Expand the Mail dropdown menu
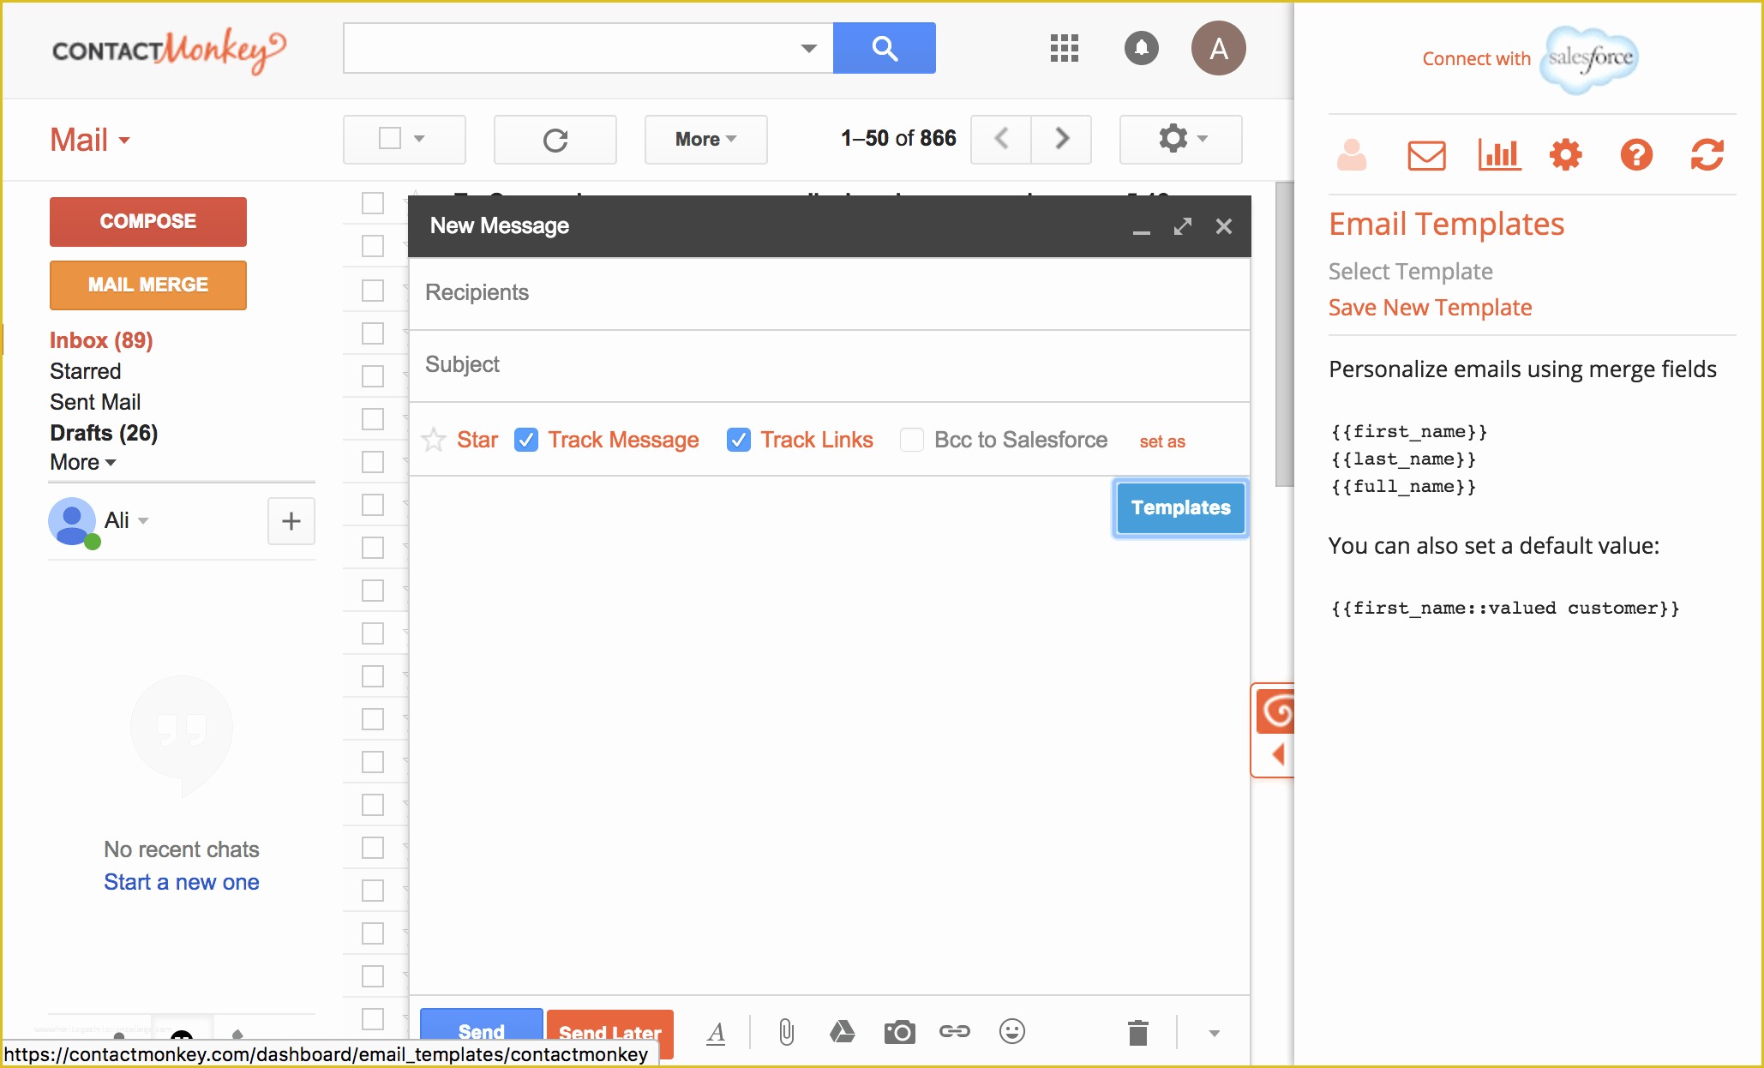This screenshot has width=1764, height=1068. (x=90, y=140)
